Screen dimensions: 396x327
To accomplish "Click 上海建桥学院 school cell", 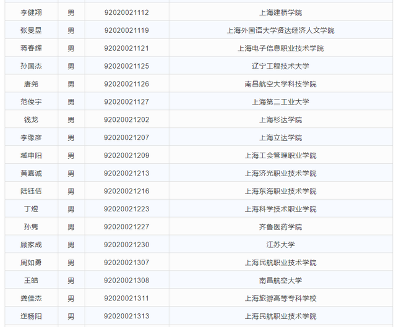I will click(x=280, y=12).
